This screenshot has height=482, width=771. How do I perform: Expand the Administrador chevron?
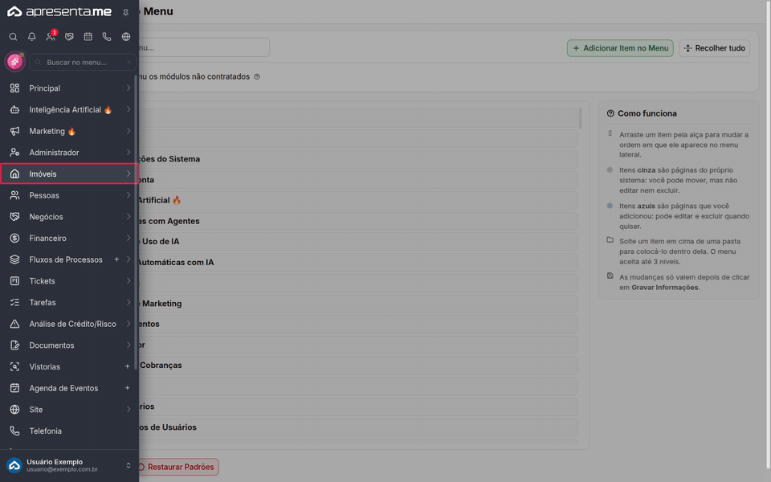point(128,153)
